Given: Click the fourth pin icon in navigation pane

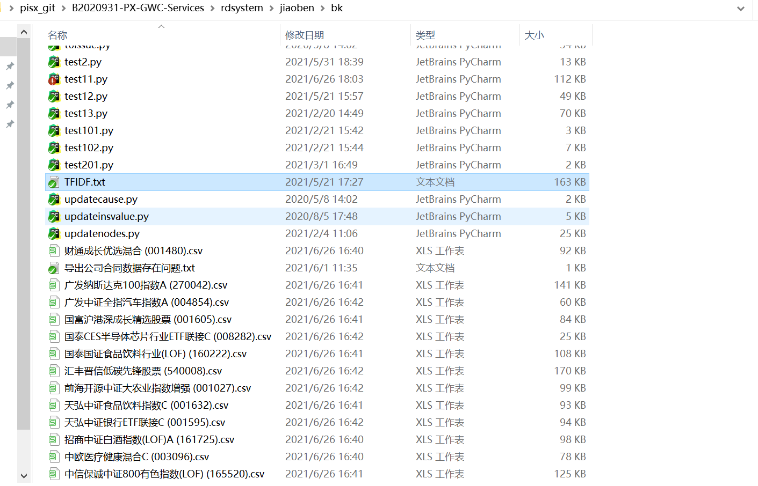Looking at the screenshot, I should tap(10, 124).
